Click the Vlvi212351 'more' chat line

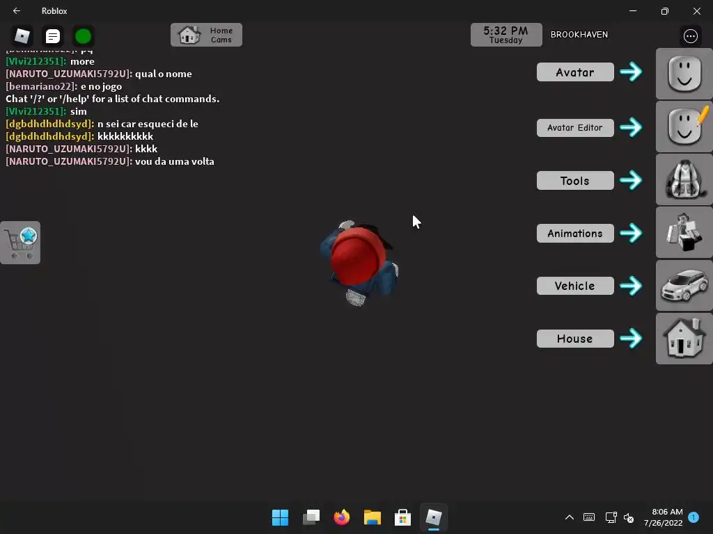(50, 62)
